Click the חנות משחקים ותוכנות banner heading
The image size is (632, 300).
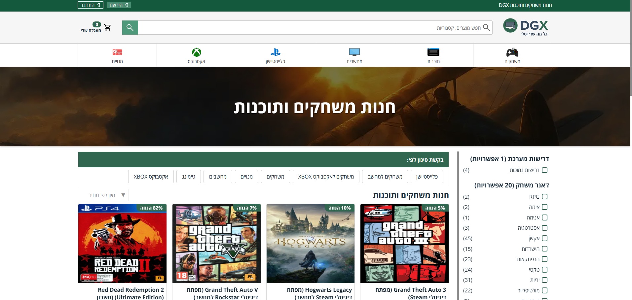coord(315,108)
